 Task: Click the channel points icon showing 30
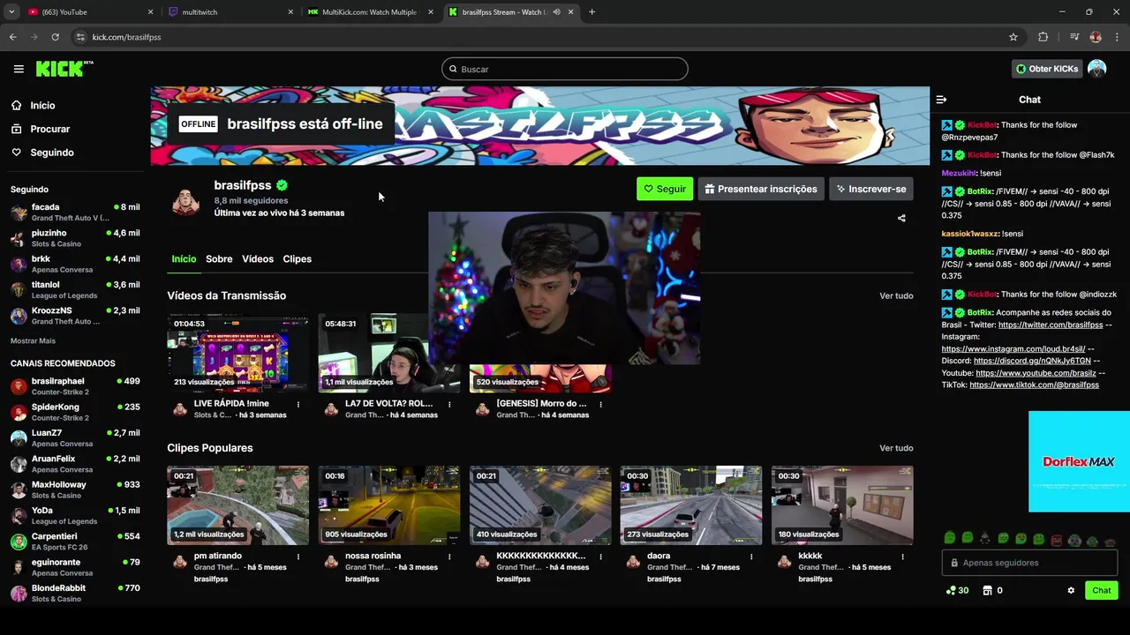point(957,590)
